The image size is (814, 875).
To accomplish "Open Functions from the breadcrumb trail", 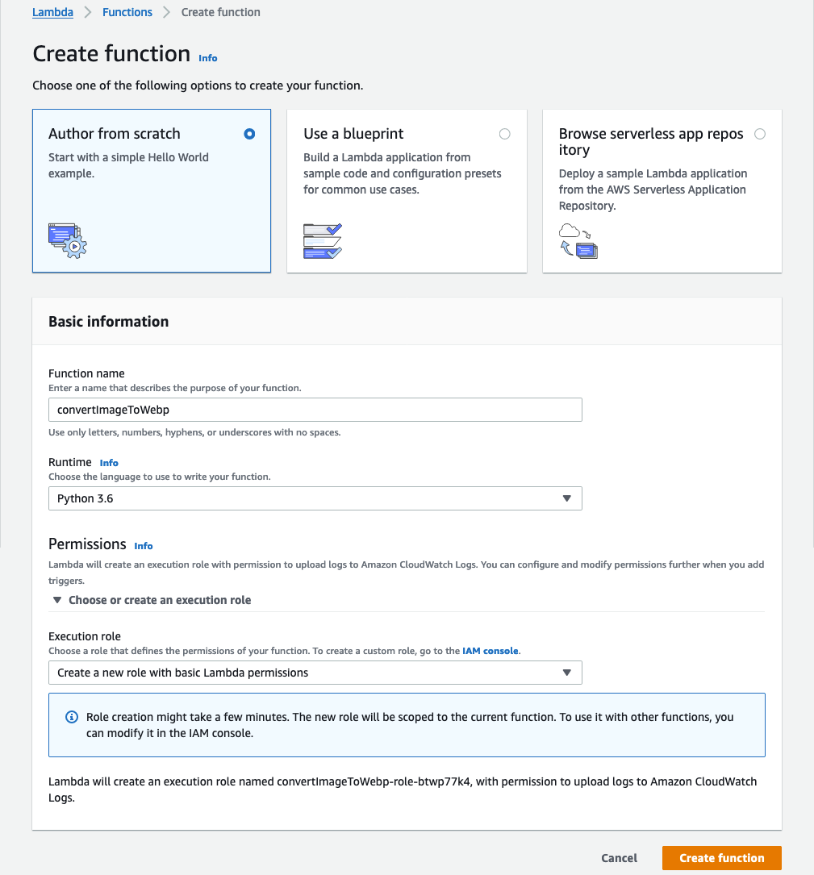I will [127, 11].
